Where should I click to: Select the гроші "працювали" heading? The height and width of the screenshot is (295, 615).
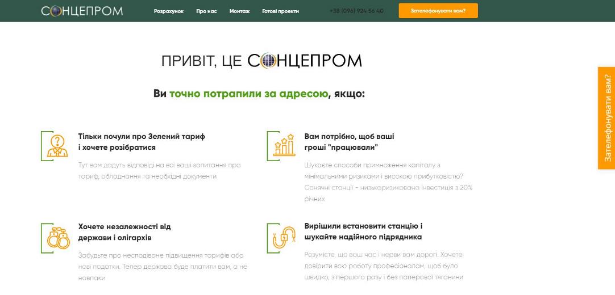point(349,142)
